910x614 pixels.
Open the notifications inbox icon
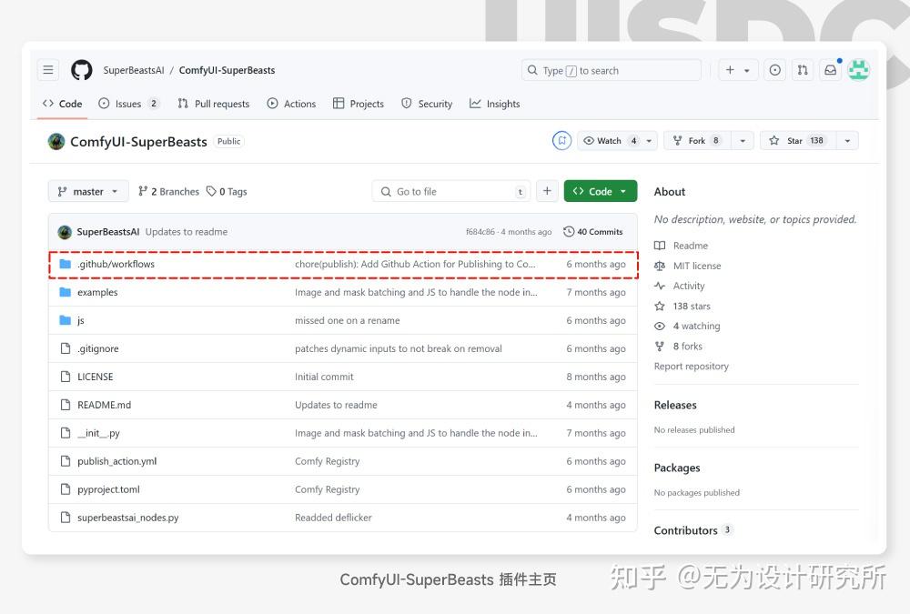pyautogui.click(x=830, y=69)
